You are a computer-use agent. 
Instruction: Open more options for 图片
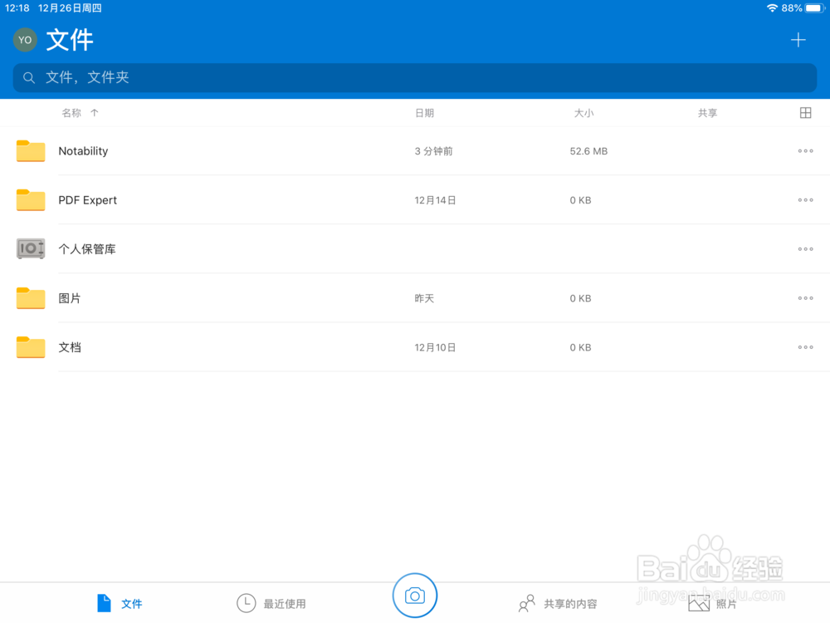click(x=805, y=298)
